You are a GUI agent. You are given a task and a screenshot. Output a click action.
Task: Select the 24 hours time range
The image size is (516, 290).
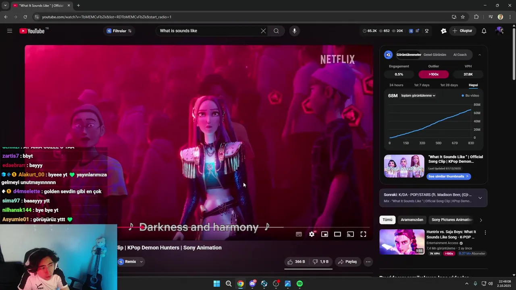click(x=396, y=85)
